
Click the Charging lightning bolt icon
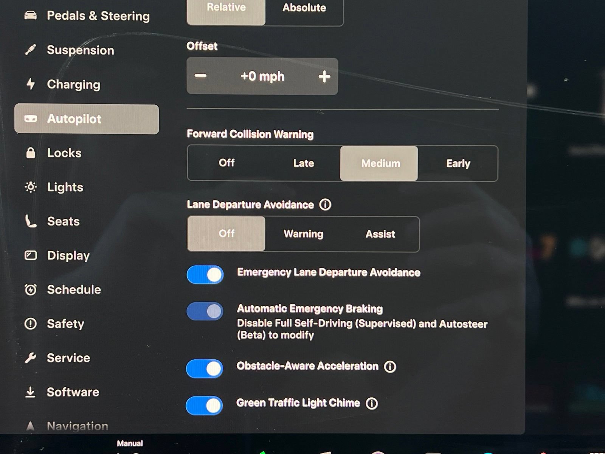[31, 84]
